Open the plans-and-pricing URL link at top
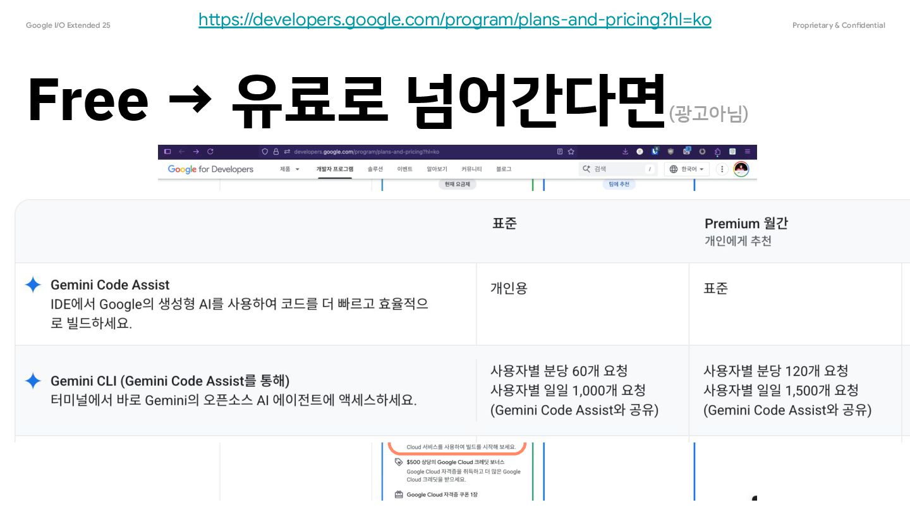Screen dimensions: 910x512 tap(455, 20)
